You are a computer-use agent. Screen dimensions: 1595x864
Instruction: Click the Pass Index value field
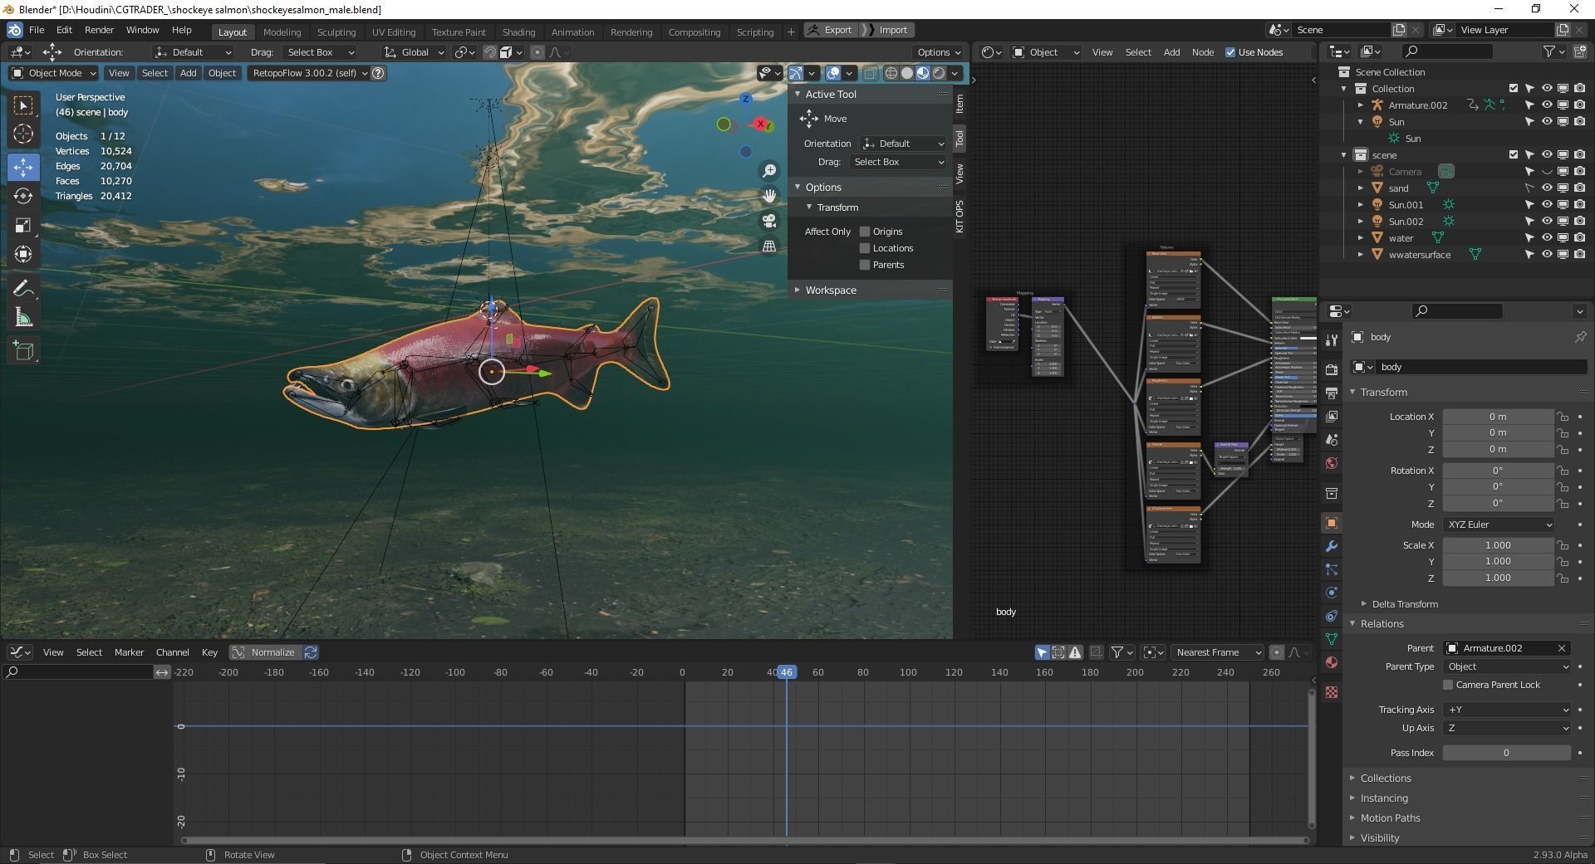click(1505, 753)
